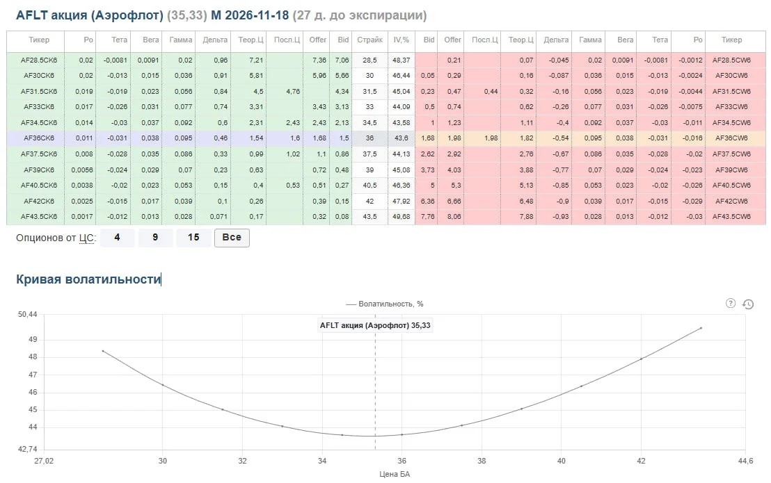Click the Страйк column header
This screenshot has height=483, width=771.
pos(369,40)
